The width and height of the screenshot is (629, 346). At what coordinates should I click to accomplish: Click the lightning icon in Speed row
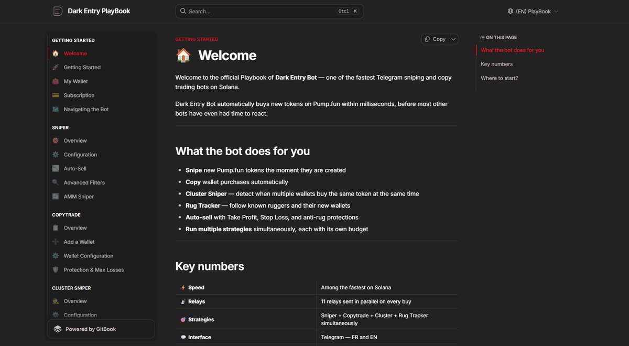tap(183, 287)
